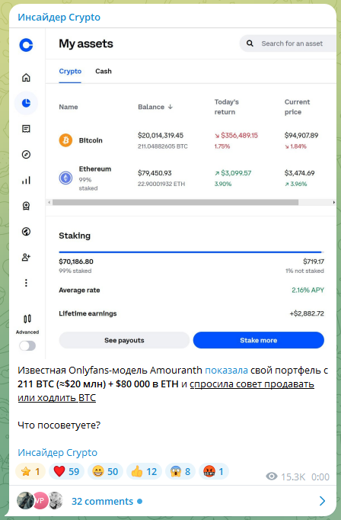Click the search magnifier icon
Image resolution: width=341 pixels, height=520 pixels.
pos(250,43)
